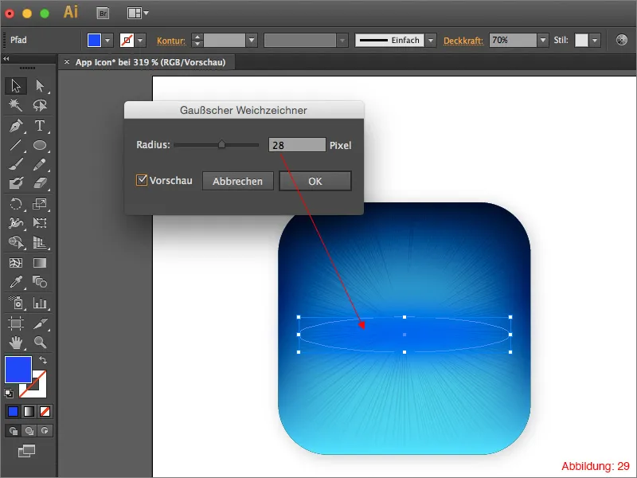
Task: Select the Warp tool
Action: coord(16,223)
